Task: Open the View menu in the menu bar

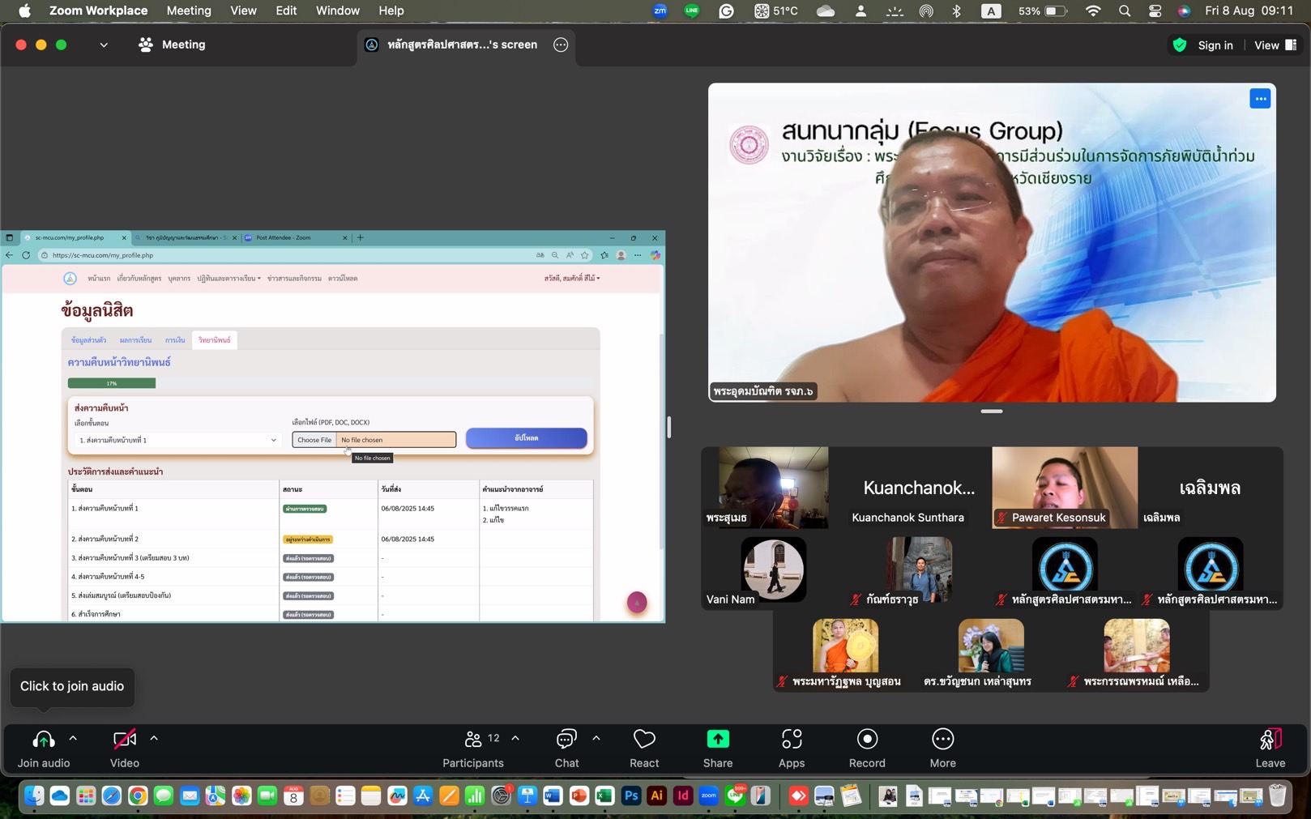Action: [x=243, y=11]
